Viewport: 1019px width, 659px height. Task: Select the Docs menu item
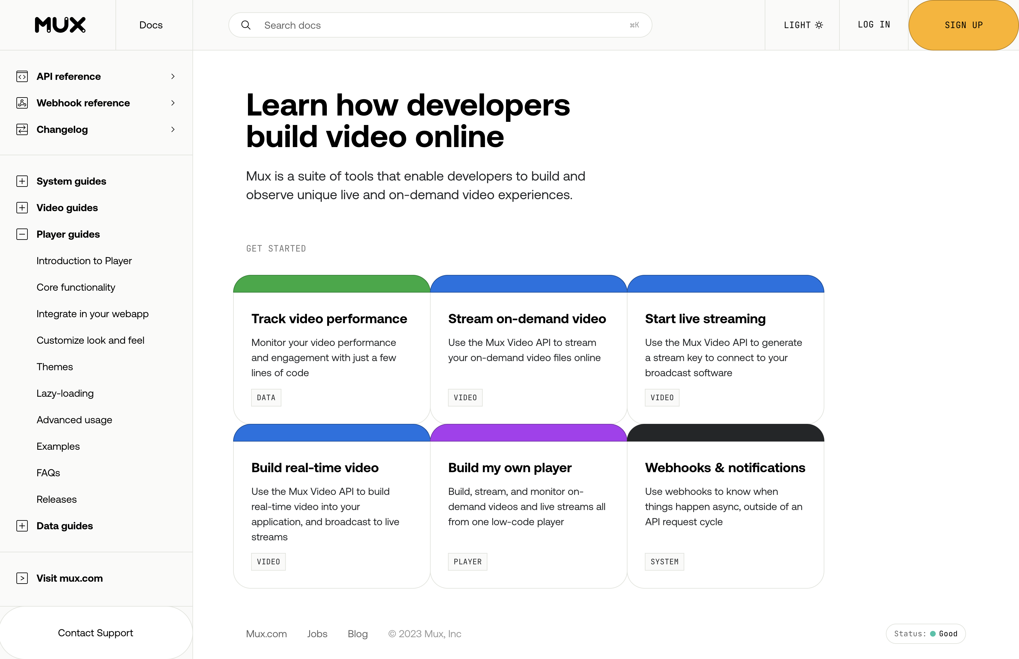[150, 25]
